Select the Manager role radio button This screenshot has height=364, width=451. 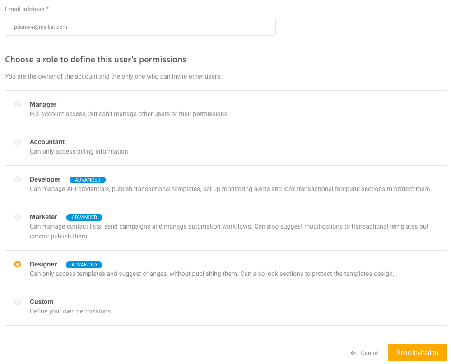[x=18, y=104]
